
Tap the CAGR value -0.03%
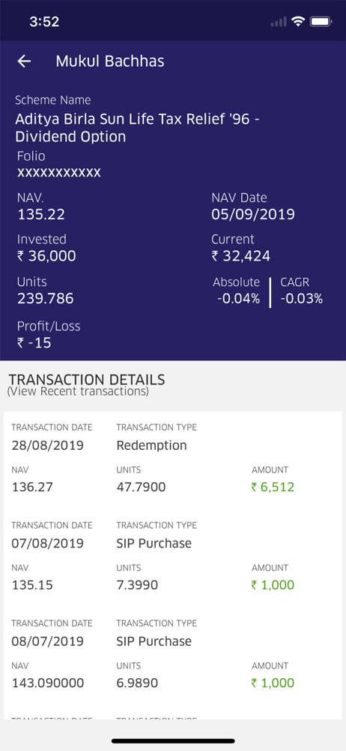click(301, 299)
